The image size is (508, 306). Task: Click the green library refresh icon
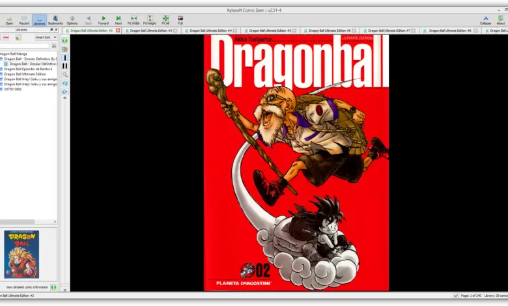click(x=18, y=38)
